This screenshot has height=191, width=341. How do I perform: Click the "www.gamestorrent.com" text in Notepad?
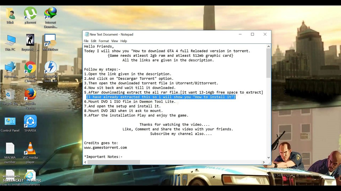105,147
